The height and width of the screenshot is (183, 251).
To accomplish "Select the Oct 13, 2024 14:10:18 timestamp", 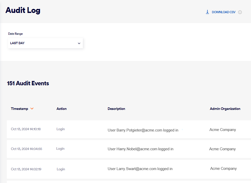I will pos(26,129).
